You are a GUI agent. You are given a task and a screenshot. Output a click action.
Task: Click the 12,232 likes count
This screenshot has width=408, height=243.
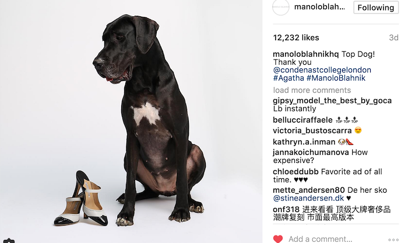[x=296, y=38]
